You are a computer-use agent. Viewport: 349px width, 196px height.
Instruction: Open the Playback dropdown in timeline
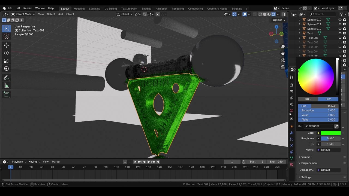pyautogui.click(x=19, y=162)
